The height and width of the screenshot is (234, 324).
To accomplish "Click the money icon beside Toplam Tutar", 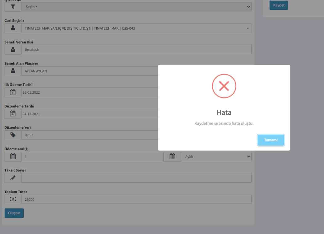I will pyautogui.click(x=13, y=199).
